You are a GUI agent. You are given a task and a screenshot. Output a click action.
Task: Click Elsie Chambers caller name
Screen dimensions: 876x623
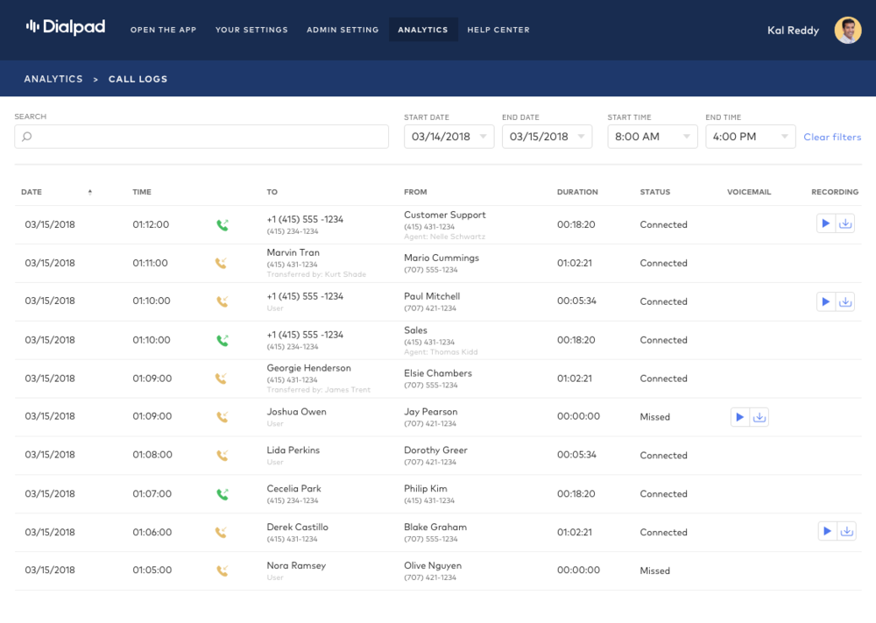coord(438,373)
